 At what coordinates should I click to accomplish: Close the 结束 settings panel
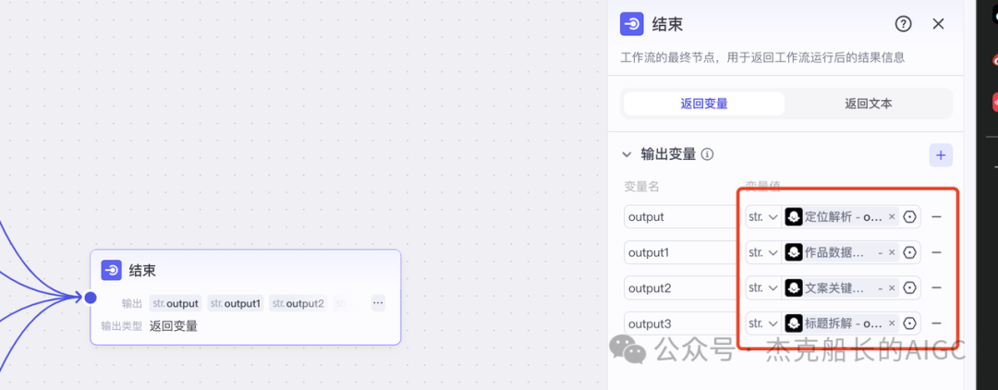coord(938,24)
